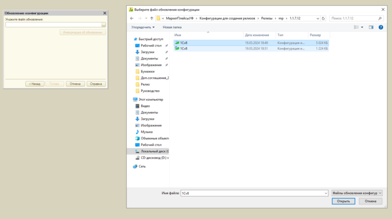Open the recent locations dropdown arrow

coord(146,18)
